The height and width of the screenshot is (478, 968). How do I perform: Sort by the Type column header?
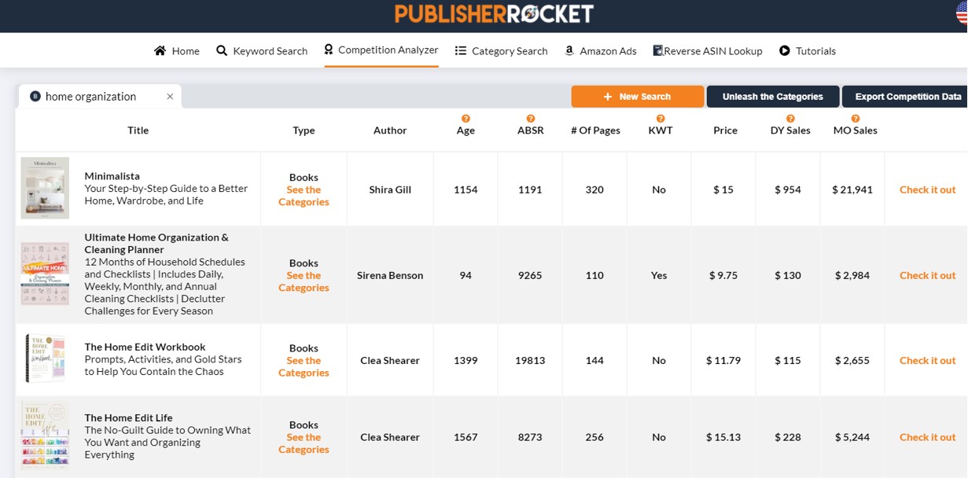[304, 131]
